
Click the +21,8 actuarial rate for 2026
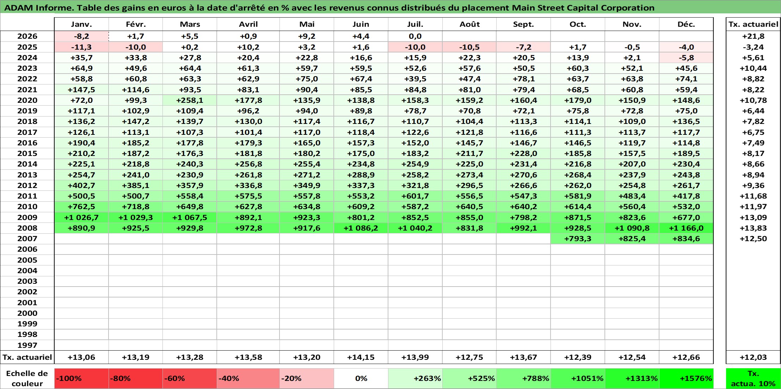[753, 36]
